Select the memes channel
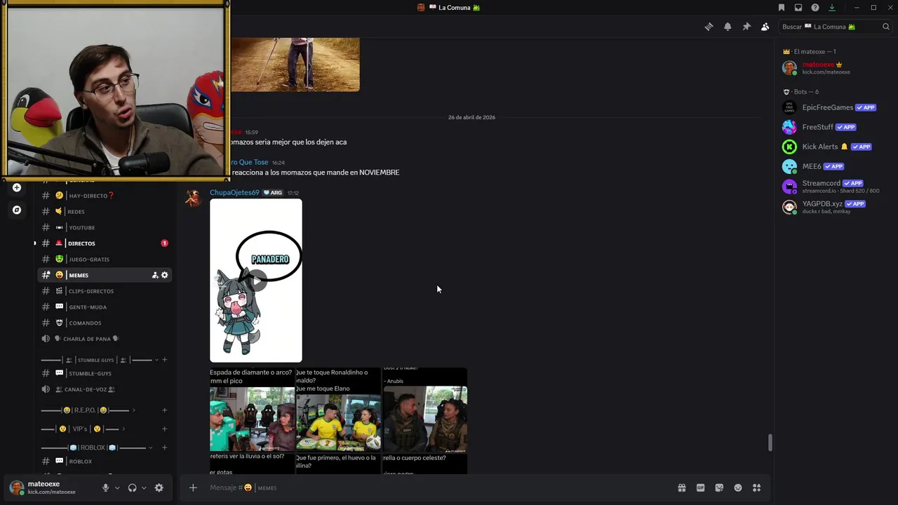 105,275
